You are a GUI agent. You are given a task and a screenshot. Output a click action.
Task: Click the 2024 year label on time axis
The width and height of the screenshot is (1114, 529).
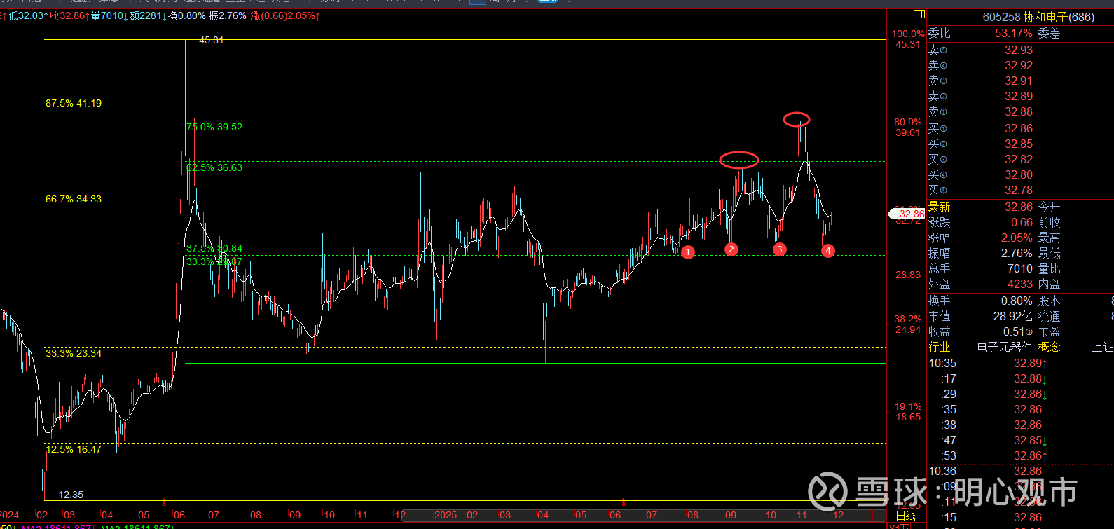9,515
